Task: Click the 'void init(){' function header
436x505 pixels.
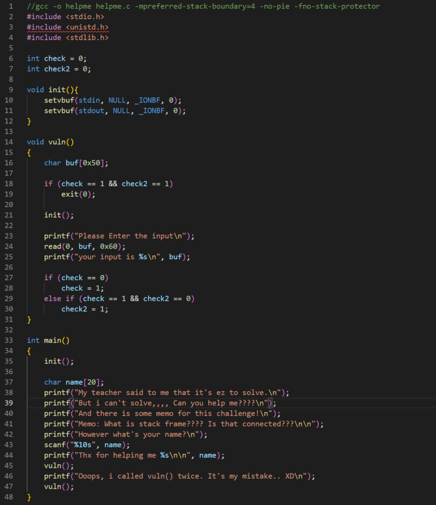Action: 52,90
